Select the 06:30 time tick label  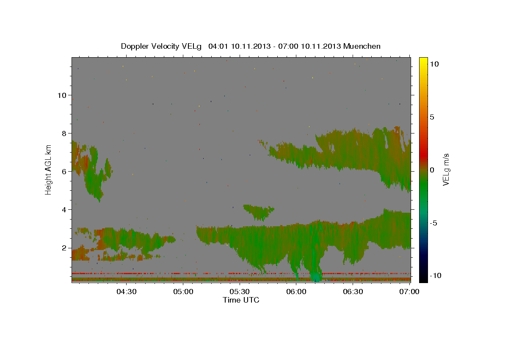pyautogui.click(x=353, y=292)
